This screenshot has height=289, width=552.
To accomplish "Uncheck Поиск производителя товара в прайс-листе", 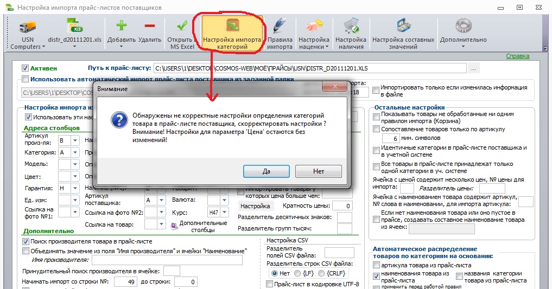I will [x=26, y=241].
